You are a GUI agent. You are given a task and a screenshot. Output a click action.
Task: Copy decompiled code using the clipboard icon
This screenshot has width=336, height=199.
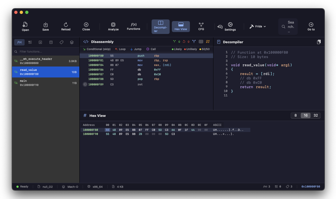[x=318, y=42]
